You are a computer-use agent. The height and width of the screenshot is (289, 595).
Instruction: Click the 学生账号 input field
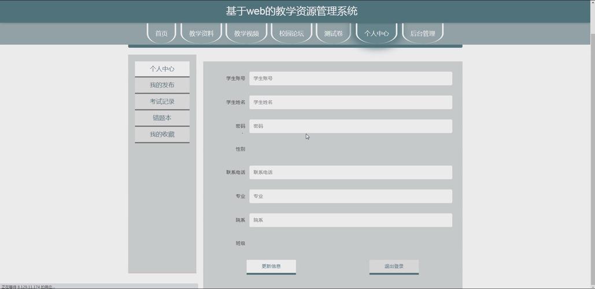click(350, 79)
